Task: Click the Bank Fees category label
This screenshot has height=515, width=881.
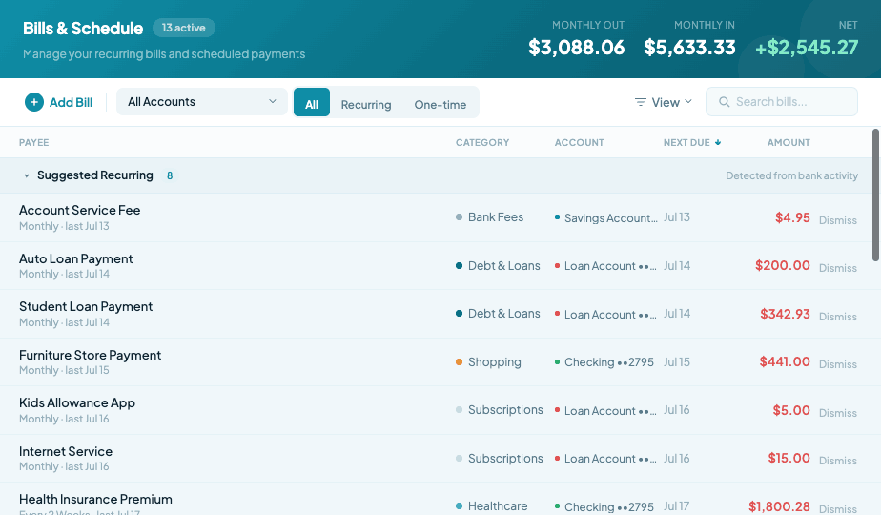Action: 496,217
